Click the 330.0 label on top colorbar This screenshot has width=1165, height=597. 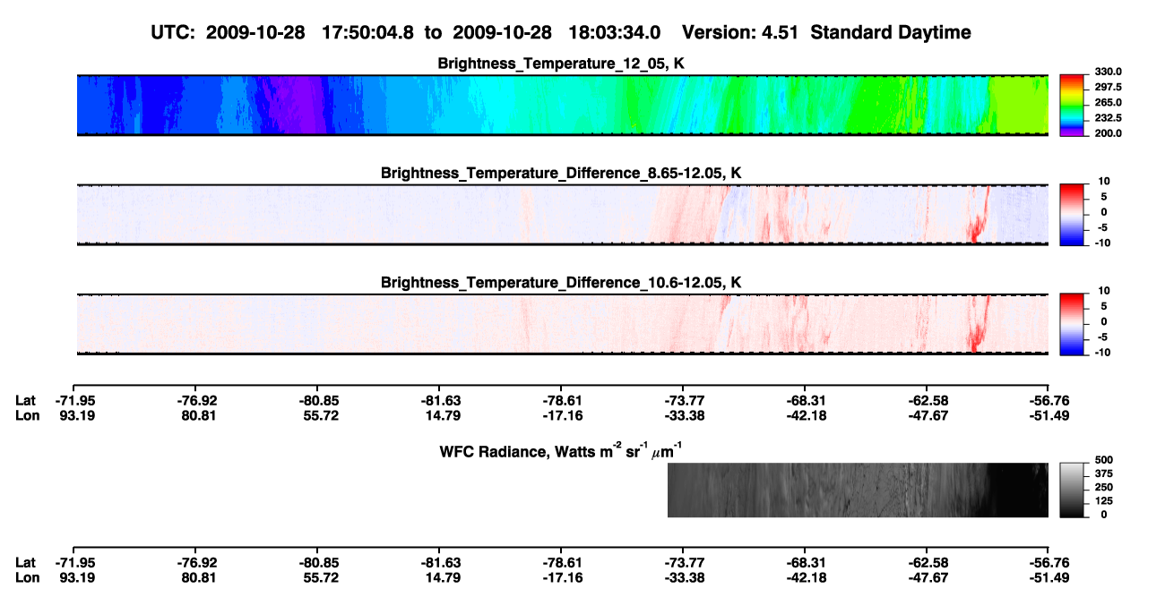click(x=1109, y=72)
